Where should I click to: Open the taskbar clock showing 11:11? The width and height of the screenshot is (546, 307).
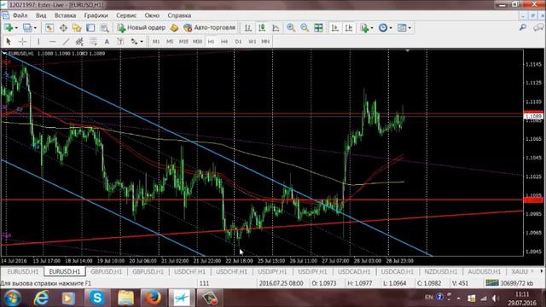click(521, 298)
